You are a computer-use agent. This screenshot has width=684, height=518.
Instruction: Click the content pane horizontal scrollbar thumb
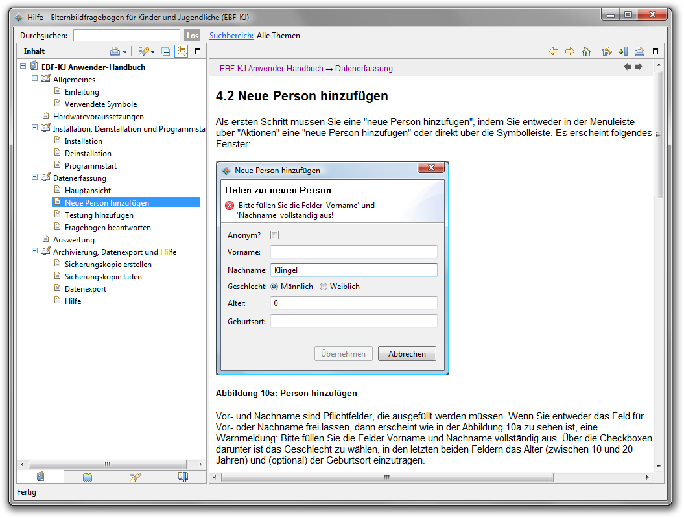[x=387, y=477]
